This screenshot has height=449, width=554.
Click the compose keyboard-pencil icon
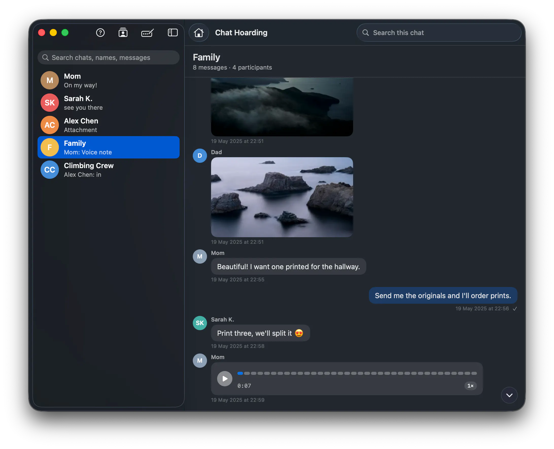pyautogui.click(x=147, y=33)
